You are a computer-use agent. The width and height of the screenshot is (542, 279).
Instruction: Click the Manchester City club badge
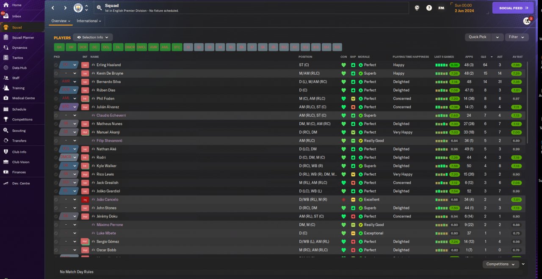click(x=78, y=8)
